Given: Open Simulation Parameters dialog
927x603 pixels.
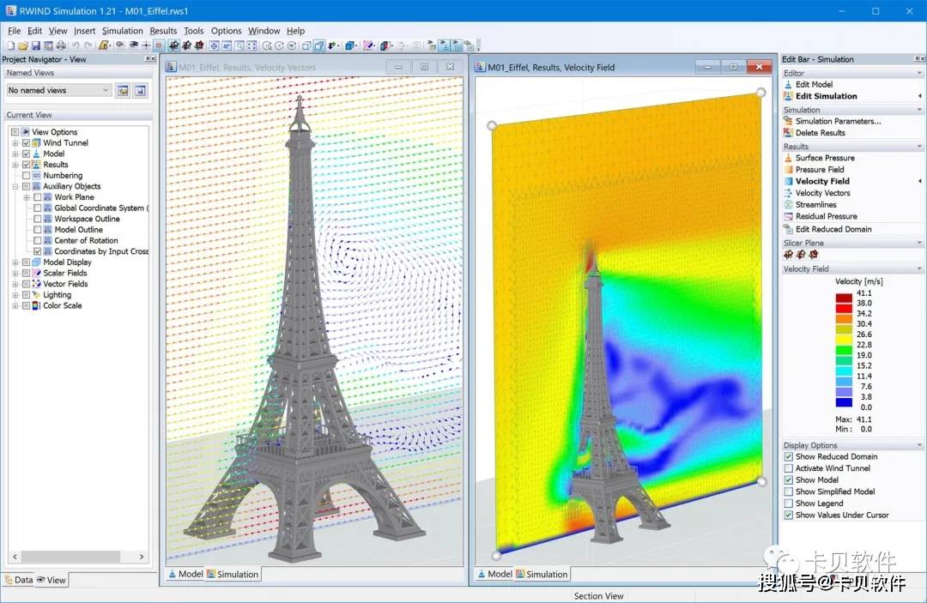Looking at the screenshot, I should coord(837,121).
